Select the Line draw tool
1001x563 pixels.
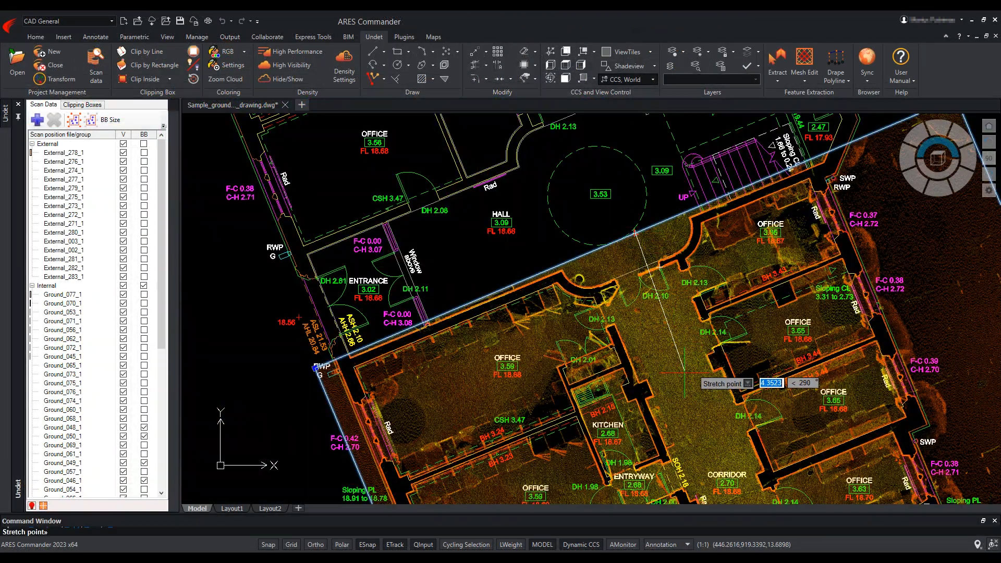372,51
